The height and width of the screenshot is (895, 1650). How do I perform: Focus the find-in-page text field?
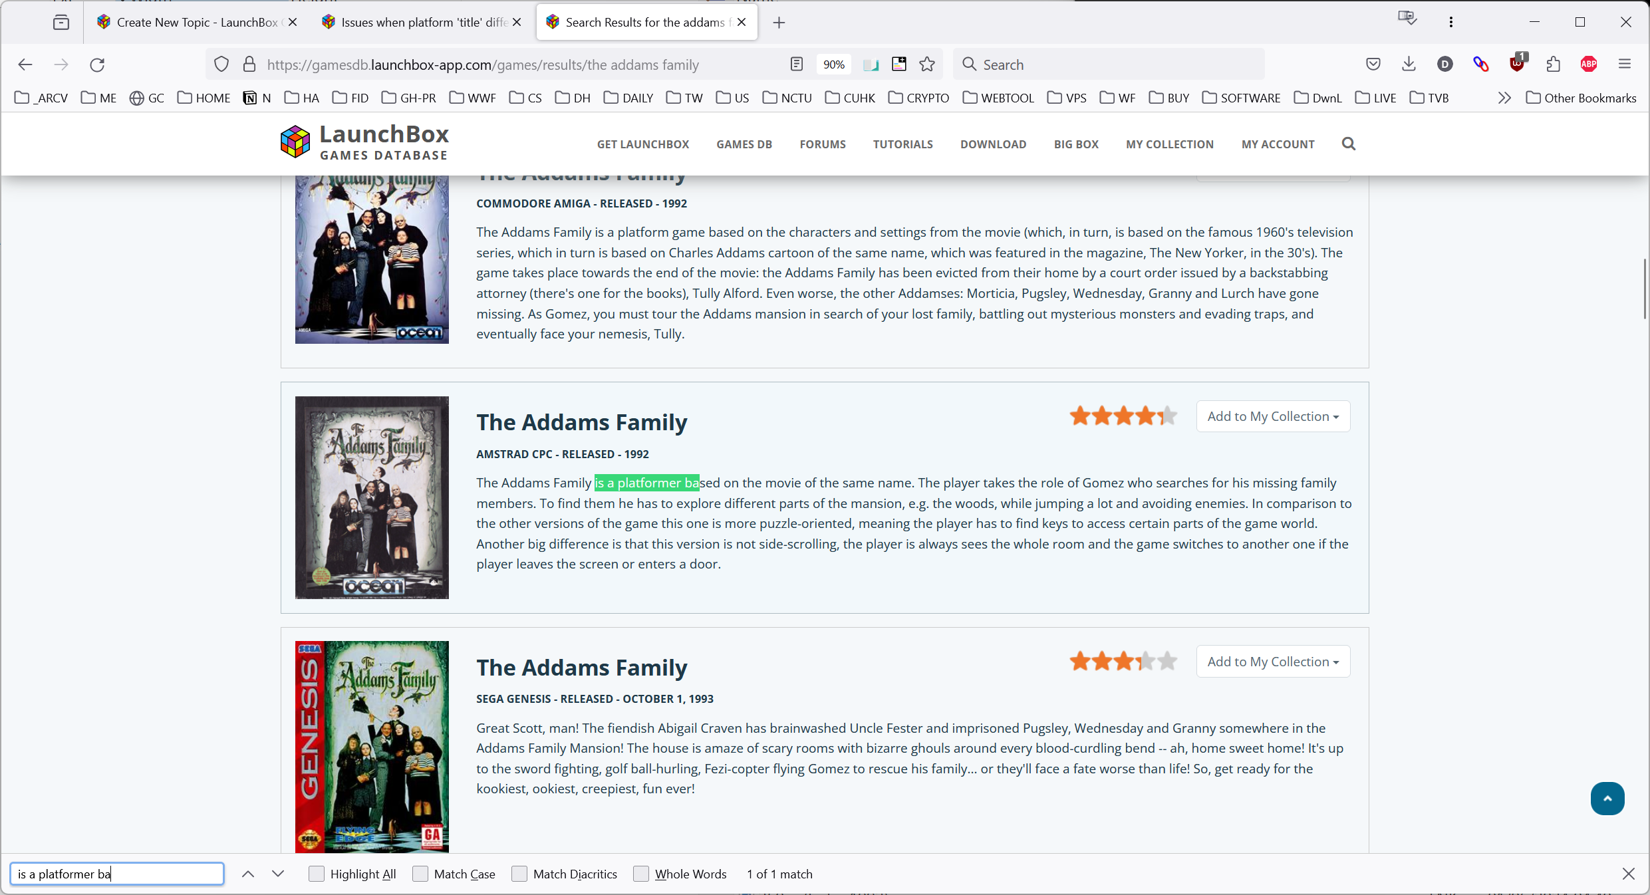click(117, 874)
